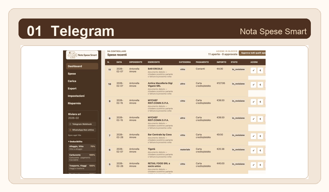Viewport: 329px width, 192px height.
Task: Click the Riviera srl company name
Action: [x=74, y=115]
